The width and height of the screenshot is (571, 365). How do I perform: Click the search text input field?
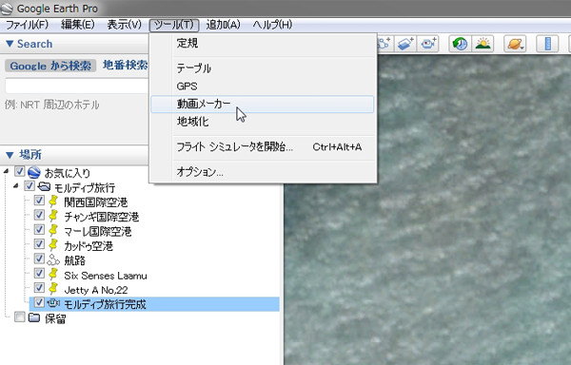click(x=76, y=86)
